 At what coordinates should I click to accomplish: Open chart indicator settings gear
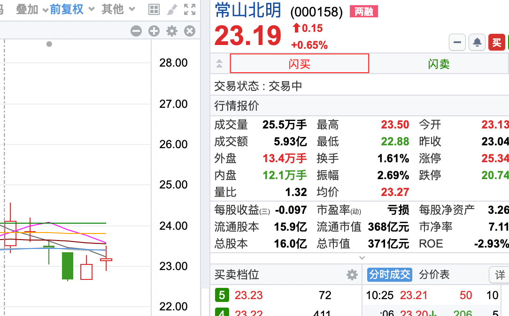(172, 31)
